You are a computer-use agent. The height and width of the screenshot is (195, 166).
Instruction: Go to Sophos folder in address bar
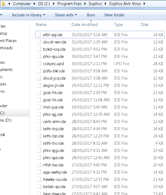(x=95, y=3)
